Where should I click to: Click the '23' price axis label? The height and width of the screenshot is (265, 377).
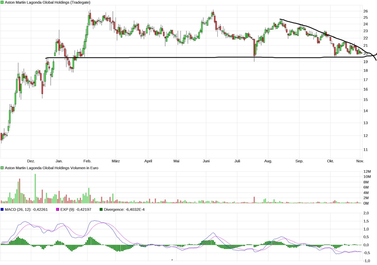click(x=366, y=31)
